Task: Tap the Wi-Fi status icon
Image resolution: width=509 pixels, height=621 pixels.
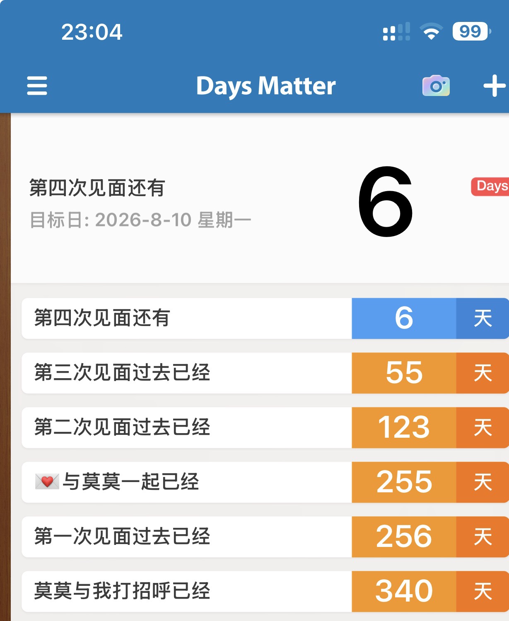Action: 431,31
